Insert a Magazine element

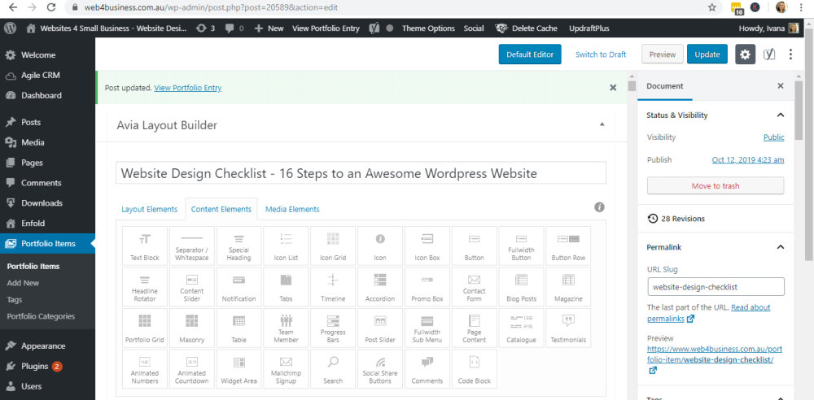point(568,287)
